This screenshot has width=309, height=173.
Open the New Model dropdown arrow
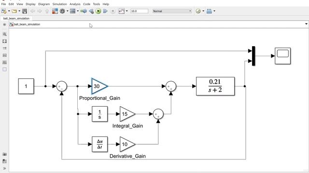[9, 11]
